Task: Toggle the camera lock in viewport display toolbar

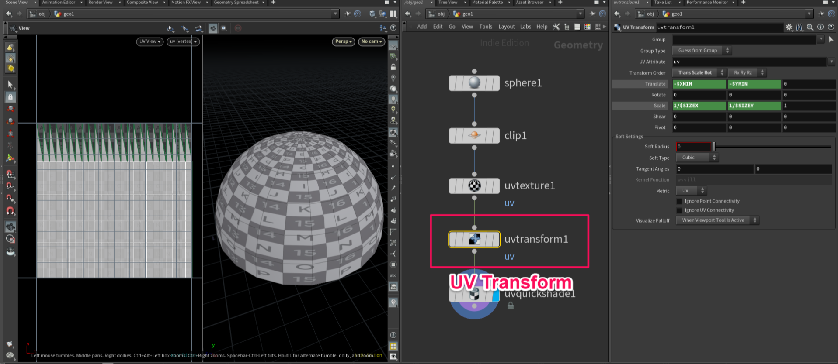Action: [x=393, y=67]
